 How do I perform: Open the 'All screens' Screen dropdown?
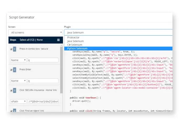35,33
